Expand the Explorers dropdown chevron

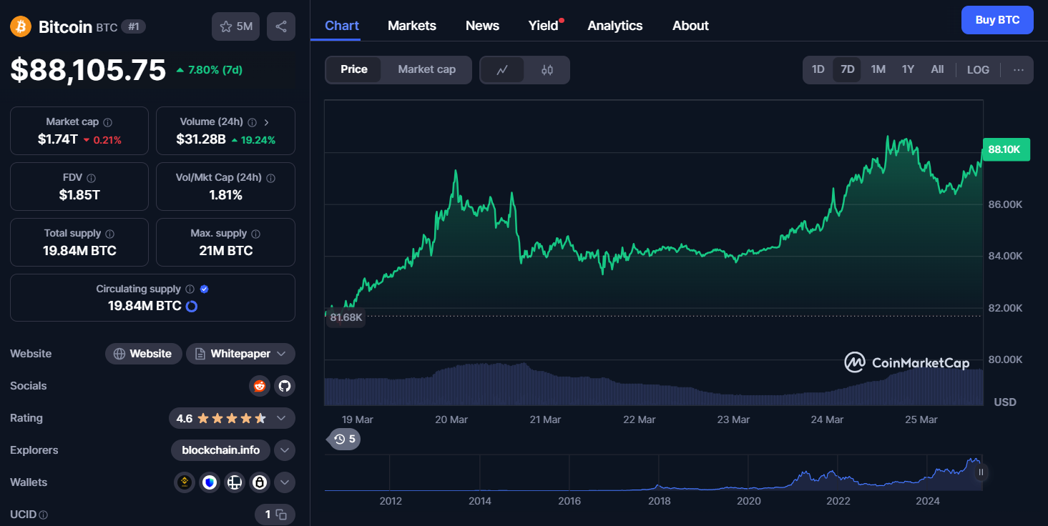285,450
